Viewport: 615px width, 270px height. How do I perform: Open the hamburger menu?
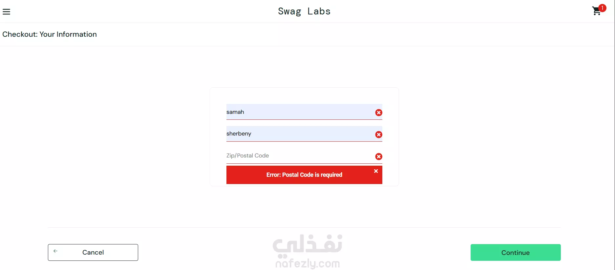pyautogui.click(x=7, y=12)
